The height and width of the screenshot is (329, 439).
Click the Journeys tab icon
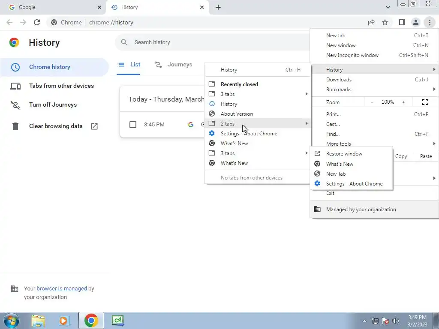[x=158, y=65]
